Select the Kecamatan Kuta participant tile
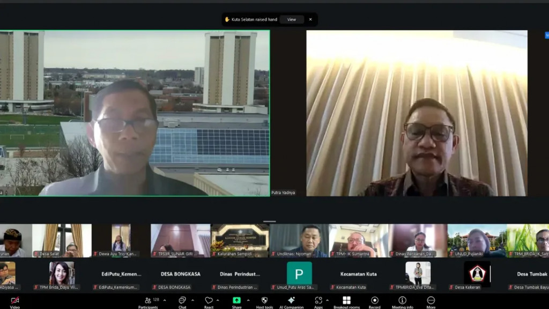The width and height of the screenshot is (549, 309). click(358, 274)
